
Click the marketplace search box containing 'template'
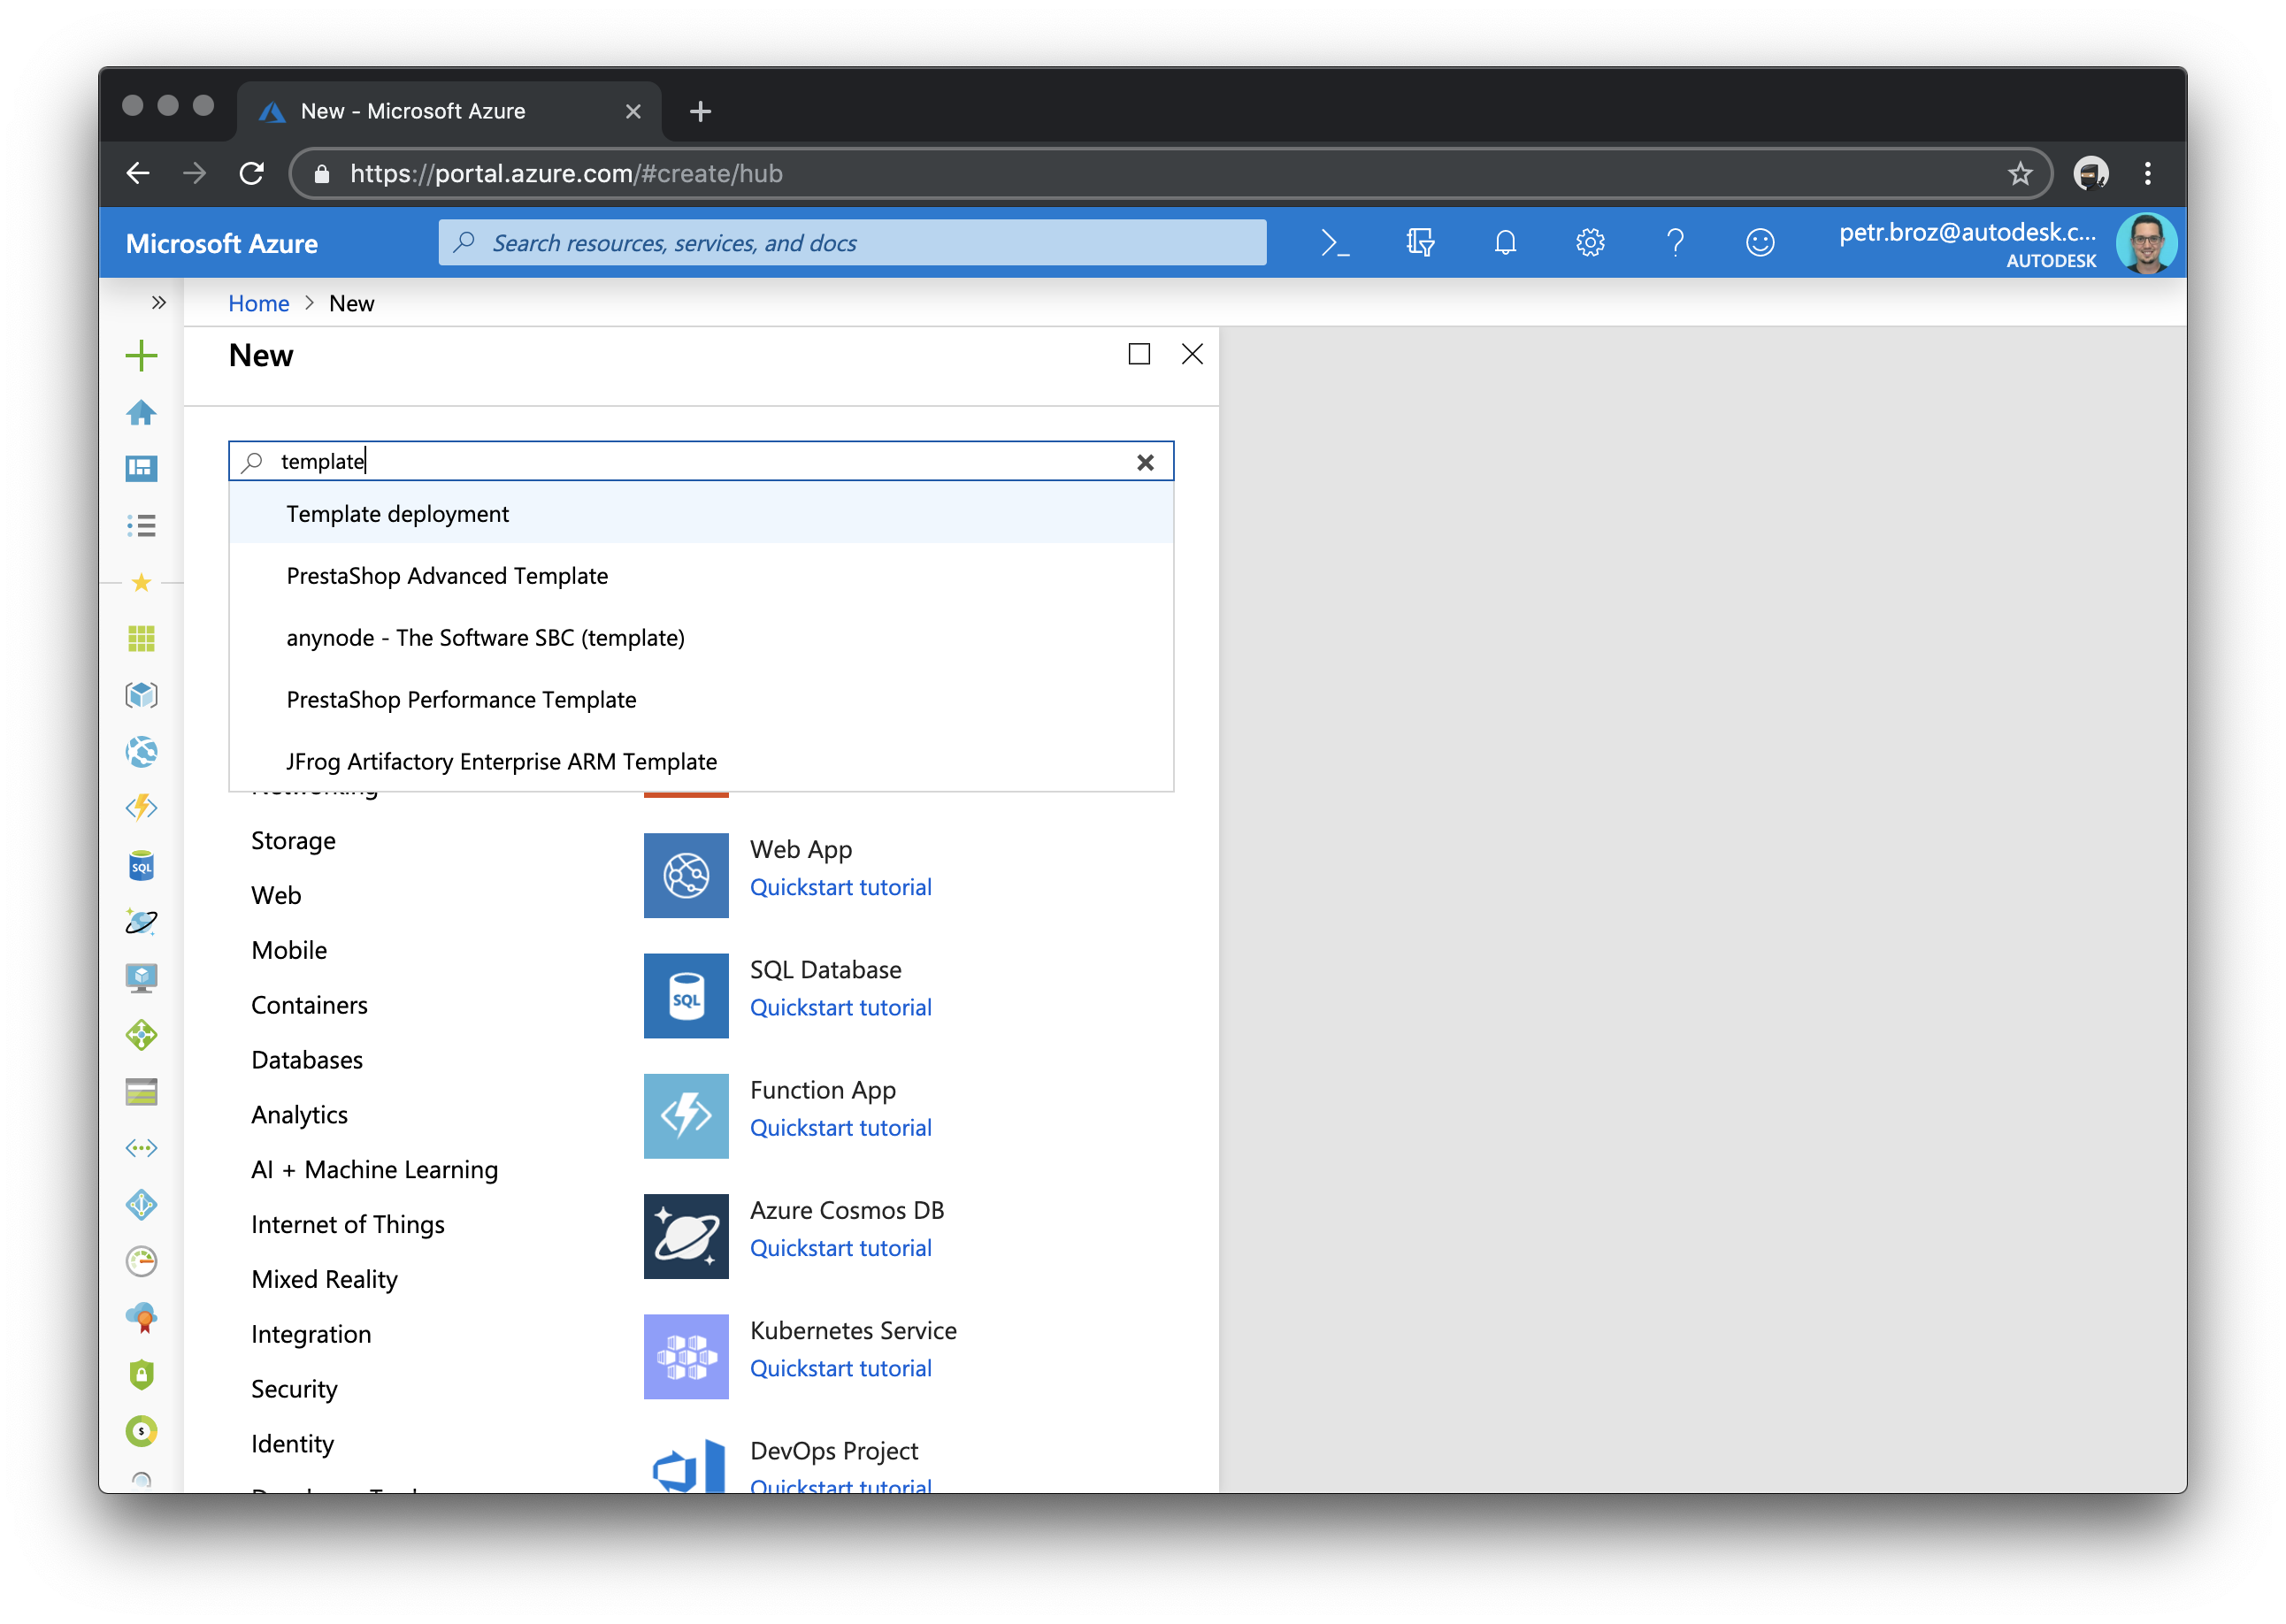tap(701, 461)
